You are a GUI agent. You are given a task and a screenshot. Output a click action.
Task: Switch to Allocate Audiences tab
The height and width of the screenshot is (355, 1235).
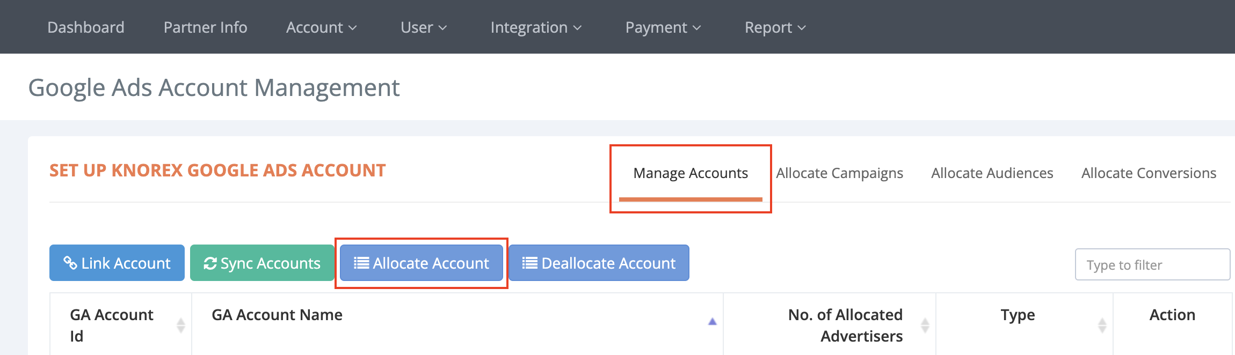tap(992, 173)
